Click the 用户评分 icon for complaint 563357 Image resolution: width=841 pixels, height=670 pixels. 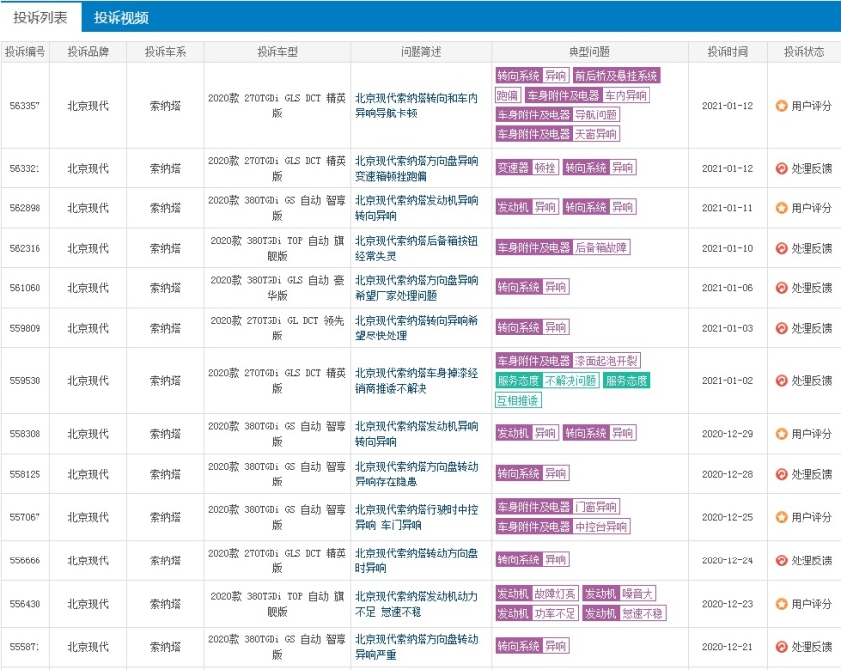coord(781,106)
